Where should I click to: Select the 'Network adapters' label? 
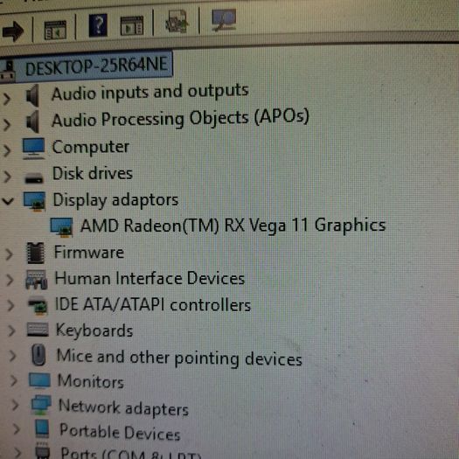pyautogui.click(x=123, y=407)
